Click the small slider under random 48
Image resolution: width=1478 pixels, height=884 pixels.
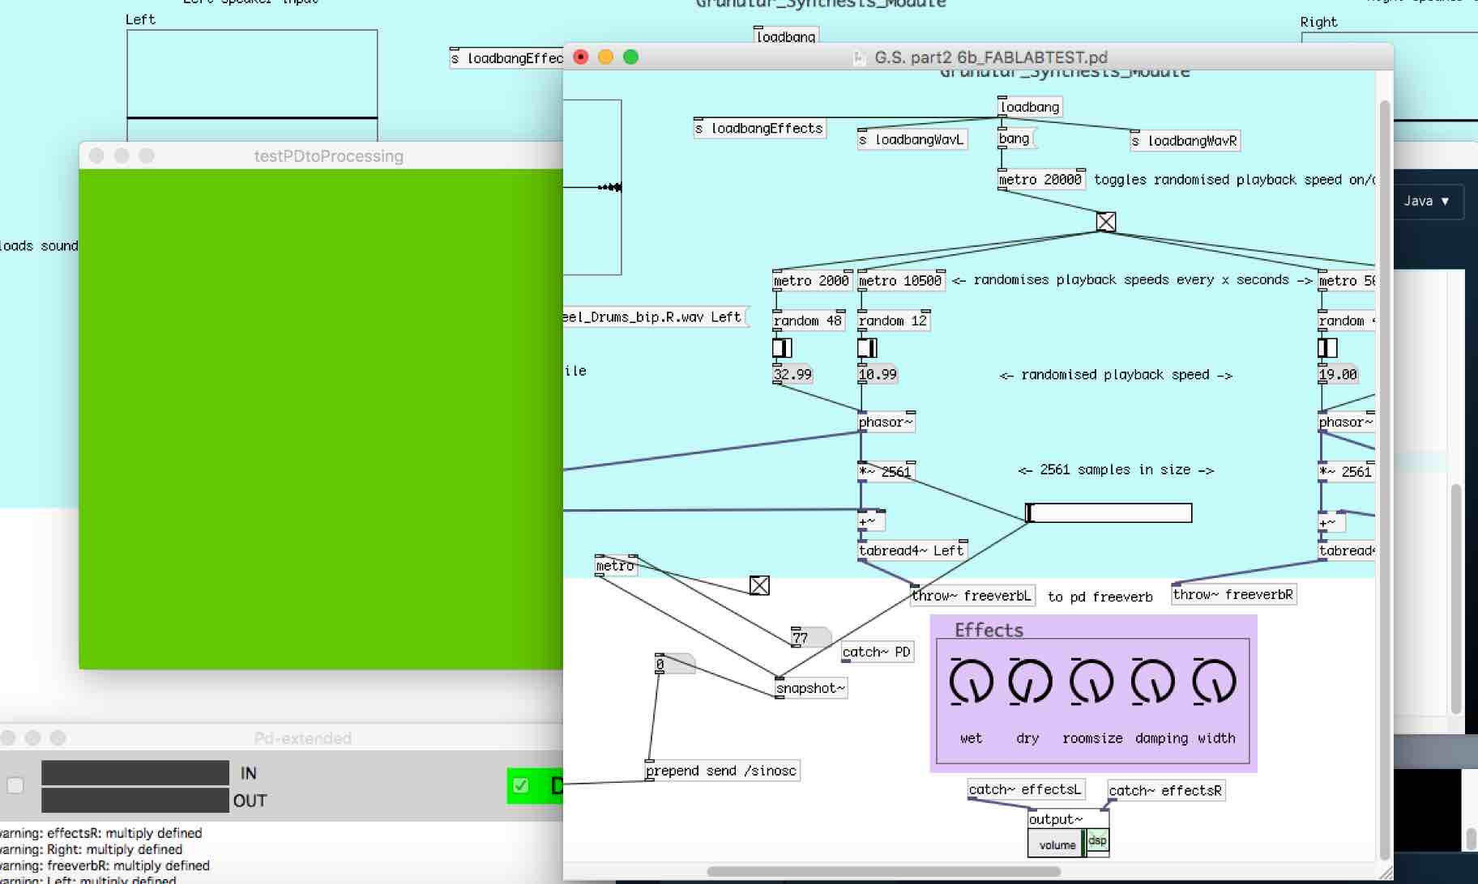(782, 348)
